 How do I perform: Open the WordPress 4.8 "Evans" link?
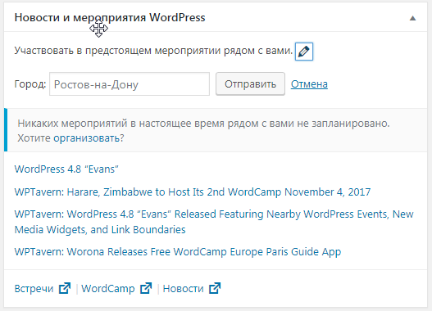[66, 169]
